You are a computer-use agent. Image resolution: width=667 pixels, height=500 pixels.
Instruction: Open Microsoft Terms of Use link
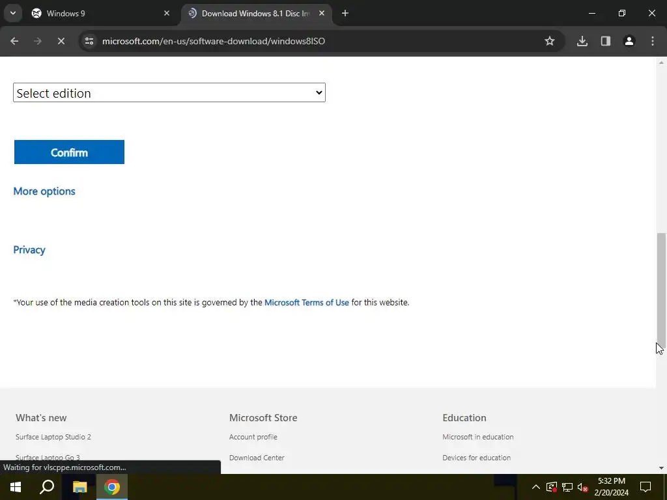pyautogui.click(x=307, y=302)
